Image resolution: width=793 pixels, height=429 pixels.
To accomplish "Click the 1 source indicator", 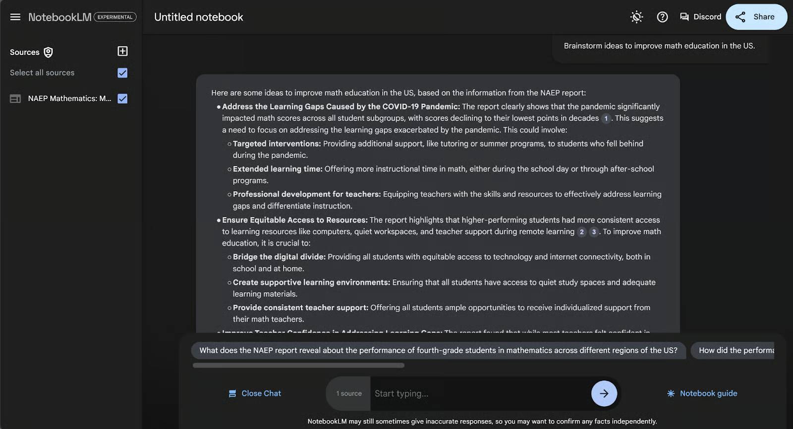I will (349, 393).
